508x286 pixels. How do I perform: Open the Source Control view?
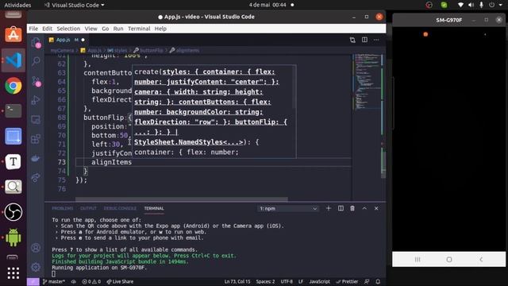[36, 81]
